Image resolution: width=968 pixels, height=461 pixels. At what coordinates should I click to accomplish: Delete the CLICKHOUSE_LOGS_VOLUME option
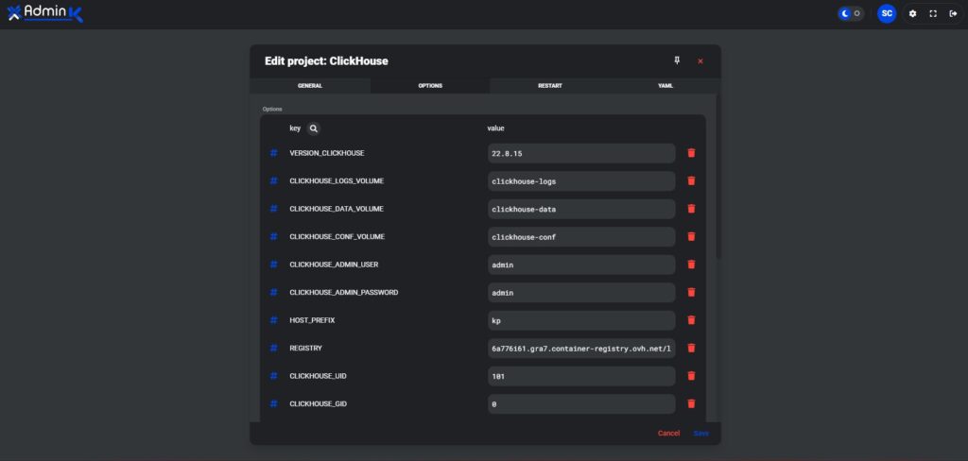(691, 180)
